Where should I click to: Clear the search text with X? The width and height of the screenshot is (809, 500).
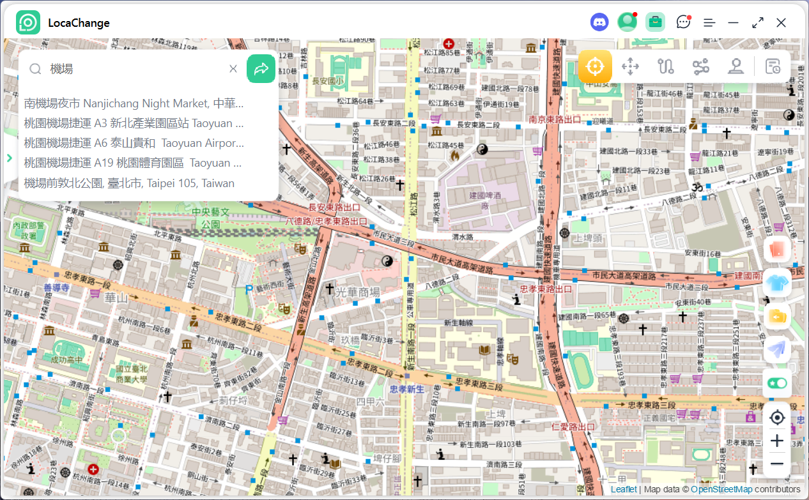click(x=233, y=69)
